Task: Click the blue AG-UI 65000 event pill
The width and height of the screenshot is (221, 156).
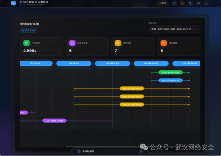Action: tap(171, 81)
